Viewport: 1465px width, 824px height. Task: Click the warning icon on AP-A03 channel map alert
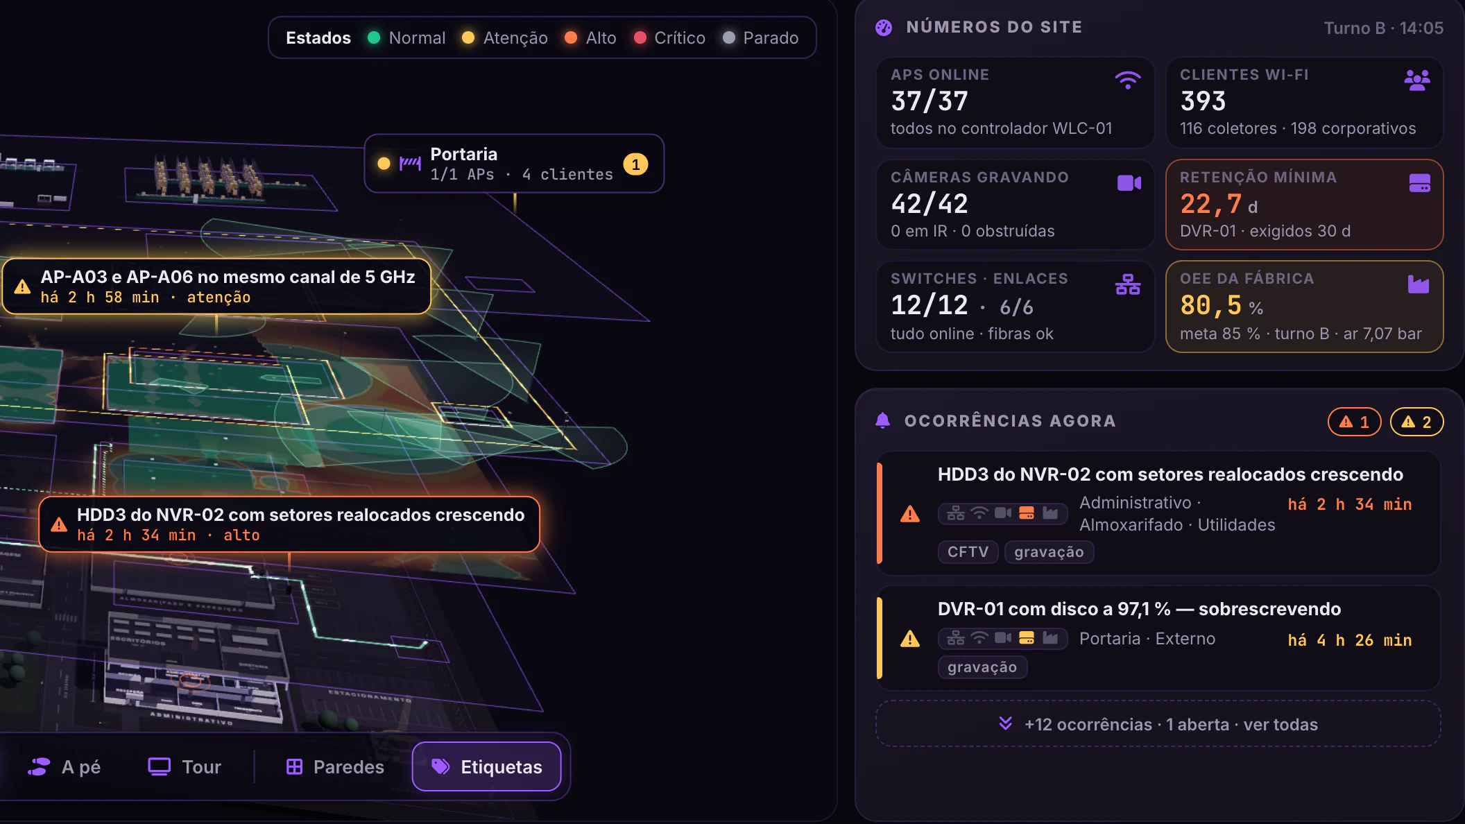pos(22,287)
